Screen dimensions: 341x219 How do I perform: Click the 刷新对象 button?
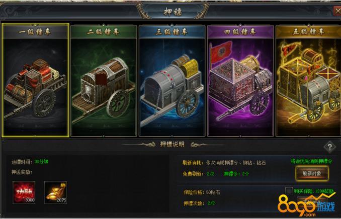(x=312, y=173)
